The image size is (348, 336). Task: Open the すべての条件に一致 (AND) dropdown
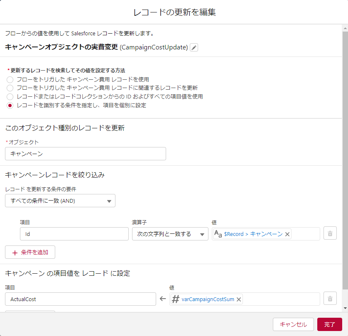(x=60, y=201)
